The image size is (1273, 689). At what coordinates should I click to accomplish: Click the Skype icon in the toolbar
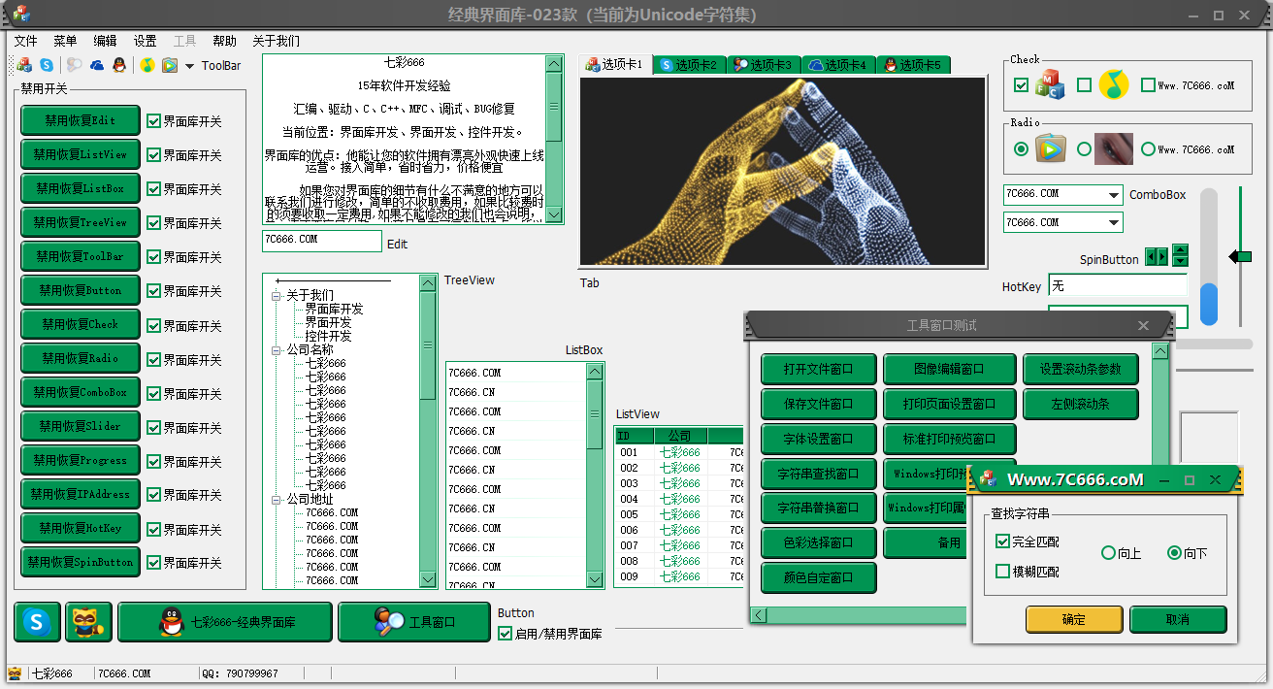[47, 66]
